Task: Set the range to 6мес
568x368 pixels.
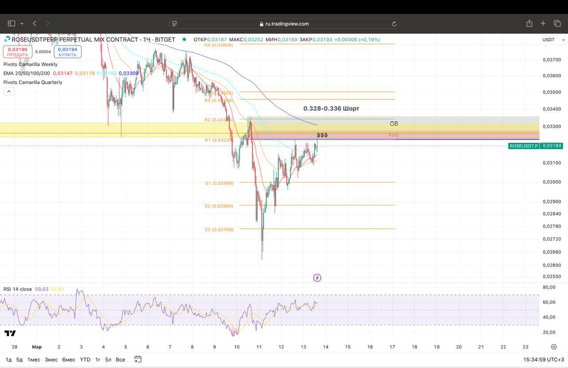Action: coord(68,360)
